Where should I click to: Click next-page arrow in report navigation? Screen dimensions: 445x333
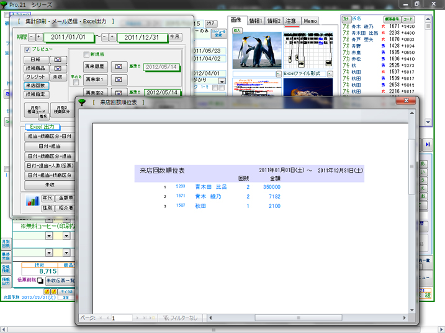point(137,318)
